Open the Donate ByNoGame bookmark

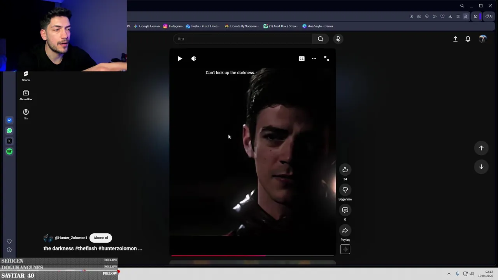(242, 26)
